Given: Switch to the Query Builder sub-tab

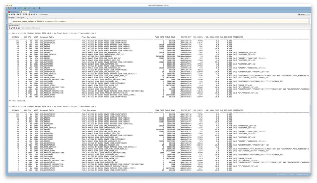Looking at the screenshot, I should [x=21, y=17].
